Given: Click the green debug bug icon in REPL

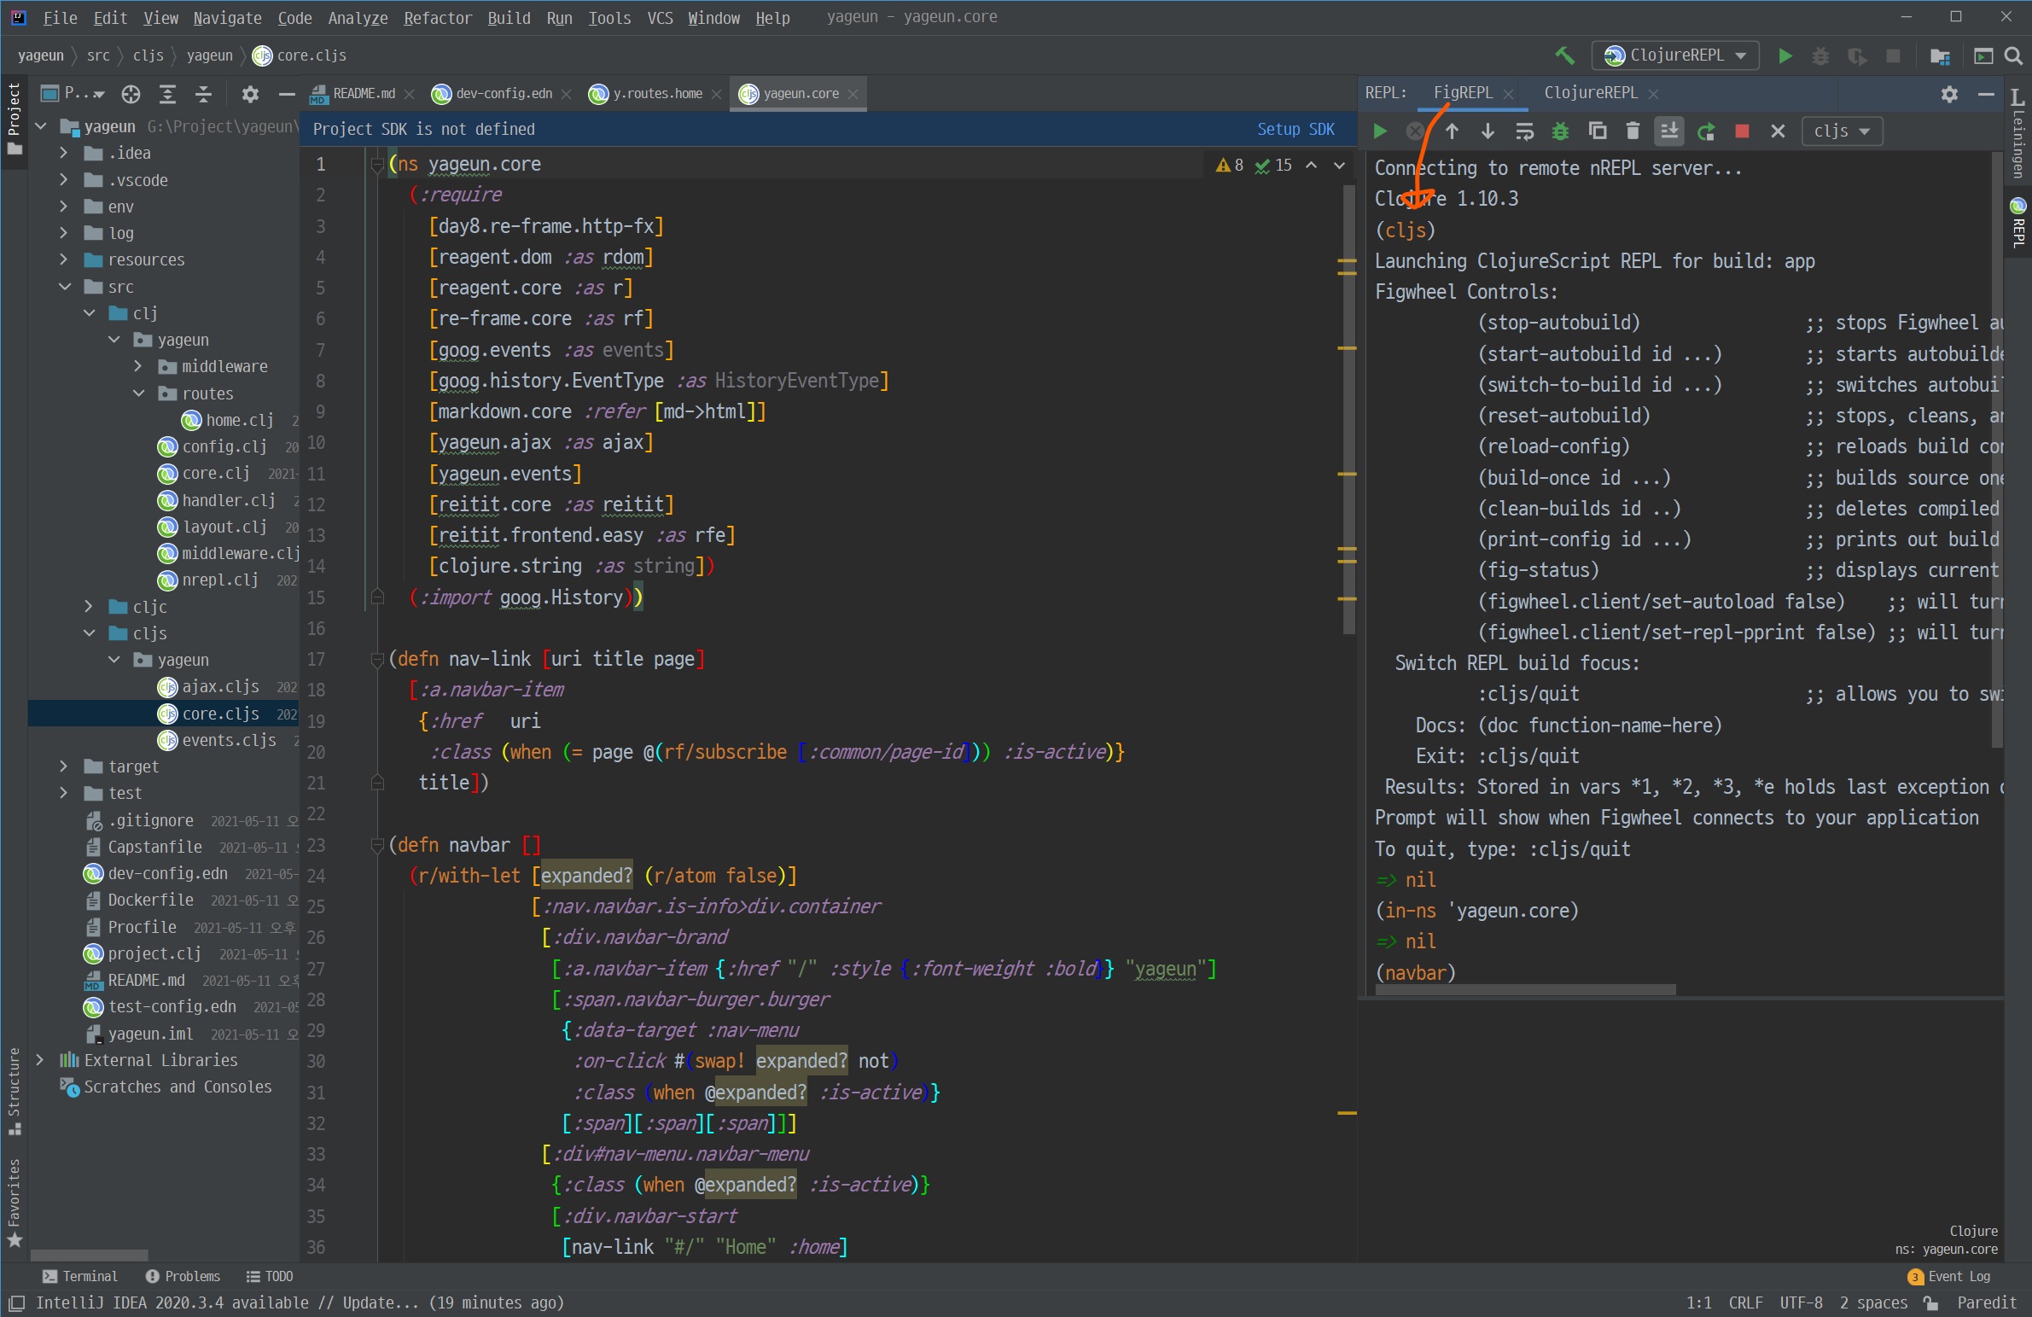Looking at the screenshot, I should click(1561, 131).
